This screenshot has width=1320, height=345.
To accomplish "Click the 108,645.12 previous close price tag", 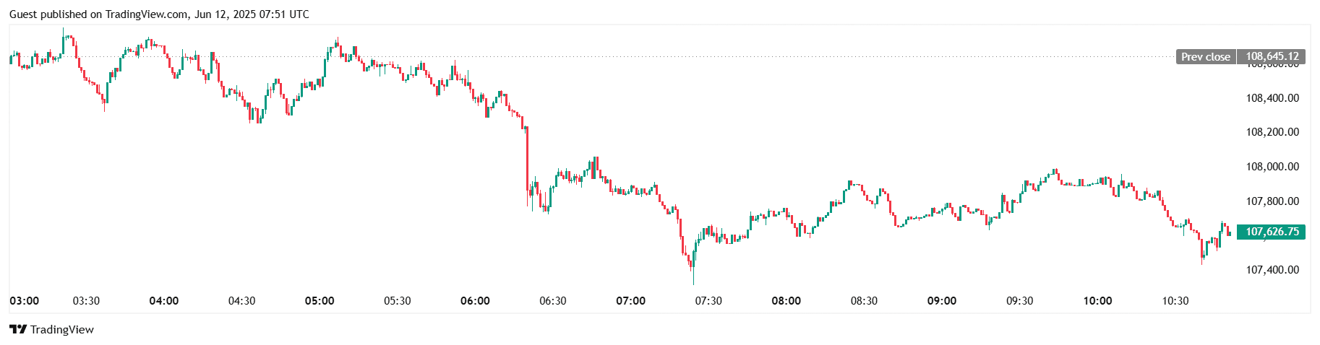I will click(x=1272, y=56).
